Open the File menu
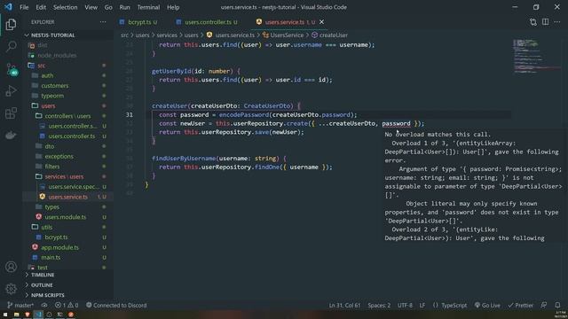Image resolution: width=568 pixels, height=319 pixels. (24, 7)
